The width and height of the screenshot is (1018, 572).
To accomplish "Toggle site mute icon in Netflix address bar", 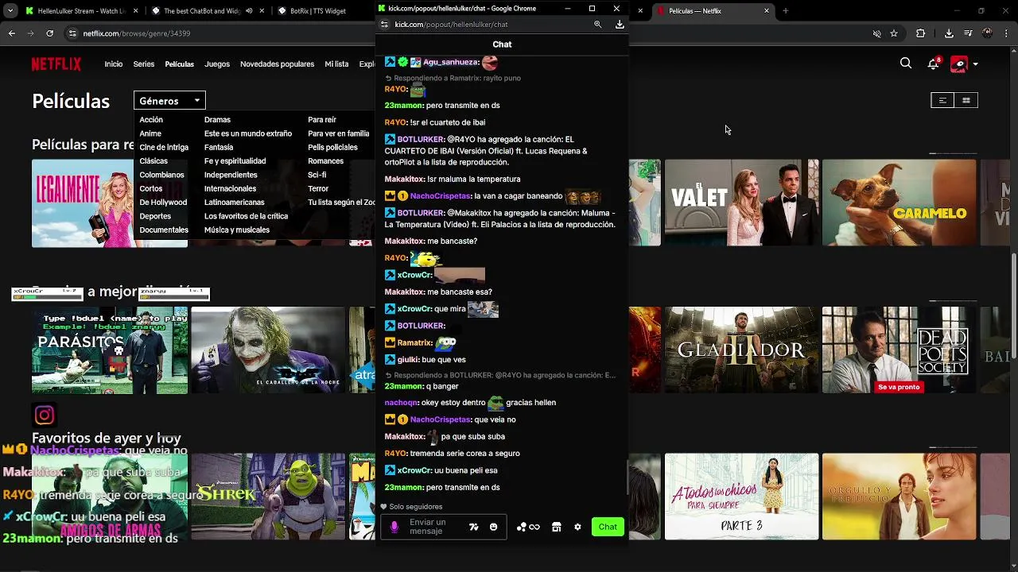I will (x=876, y=33).
